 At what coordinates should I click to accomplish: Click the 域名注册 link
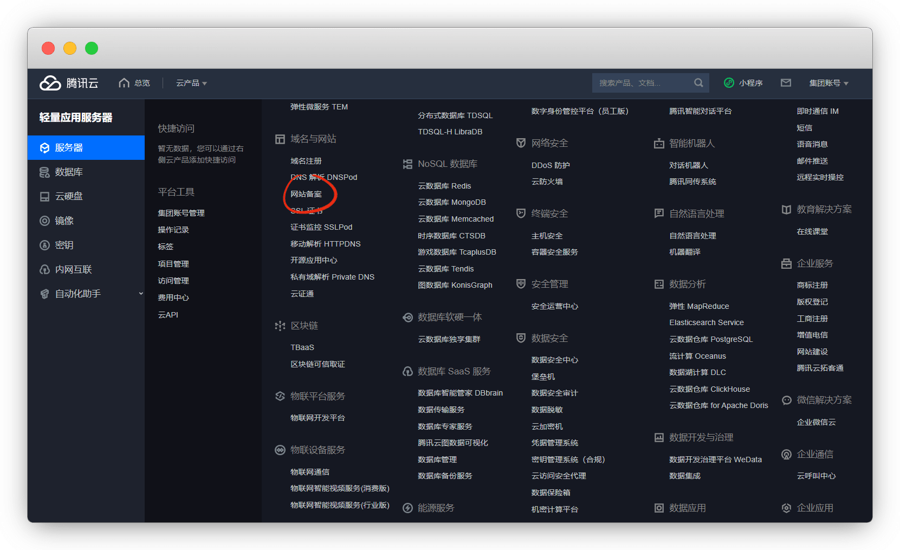(x=306, y=161)
